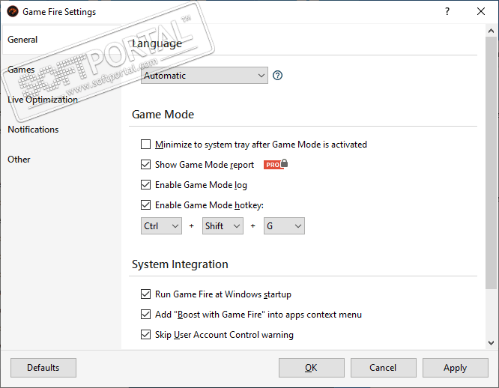Click the Game Fire logo in title bar
The width and height of the screenshot is (499, 388).
coord(11,12)
